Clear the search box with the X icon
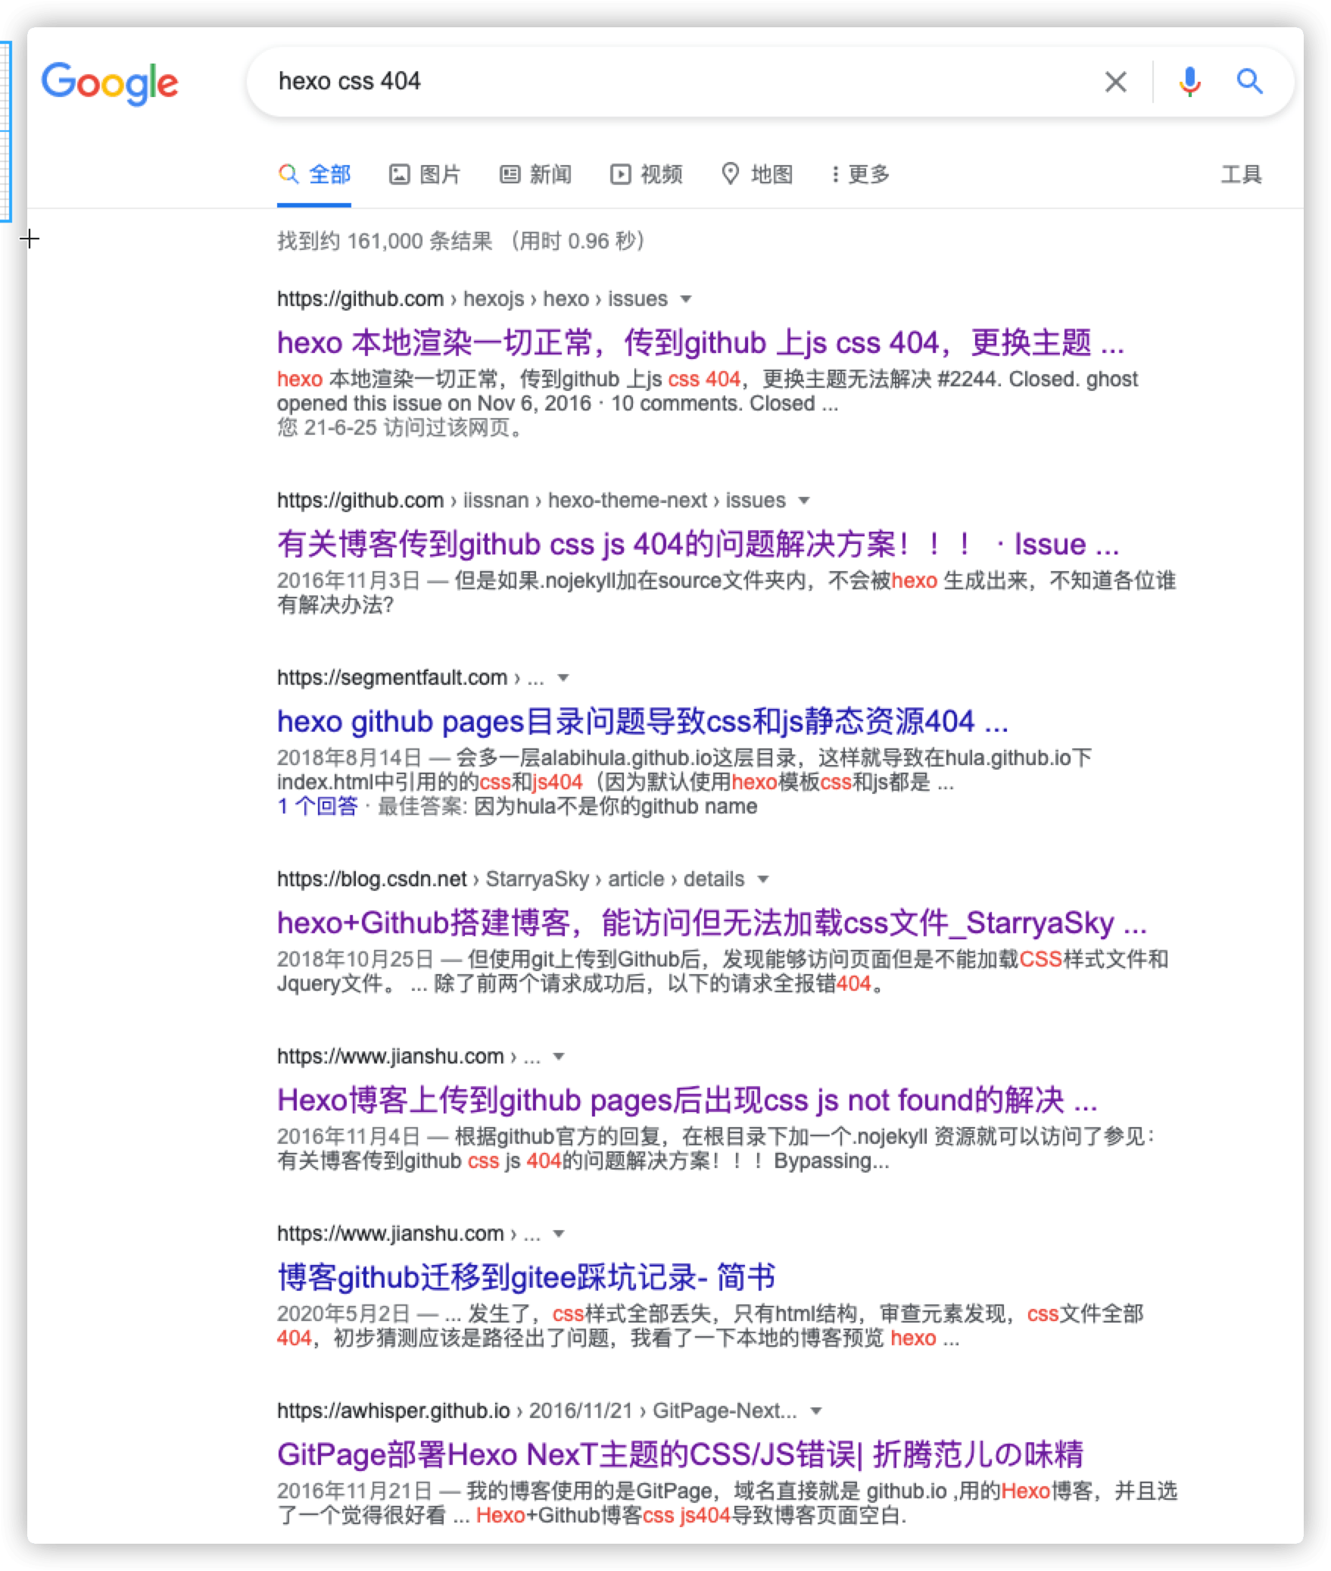Image resolution: width=1331 pixels, height=1571 pixels. (x=1115, y=82)
